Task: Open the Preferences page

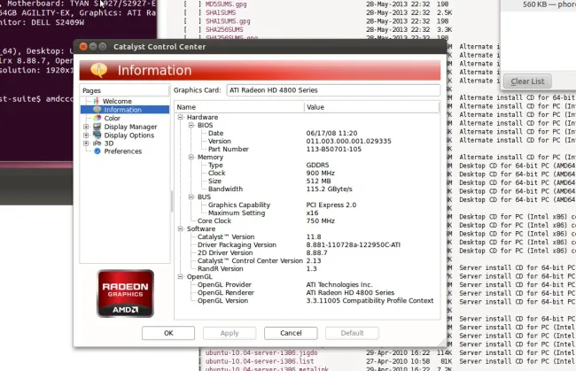Action: tap(122, 151)
